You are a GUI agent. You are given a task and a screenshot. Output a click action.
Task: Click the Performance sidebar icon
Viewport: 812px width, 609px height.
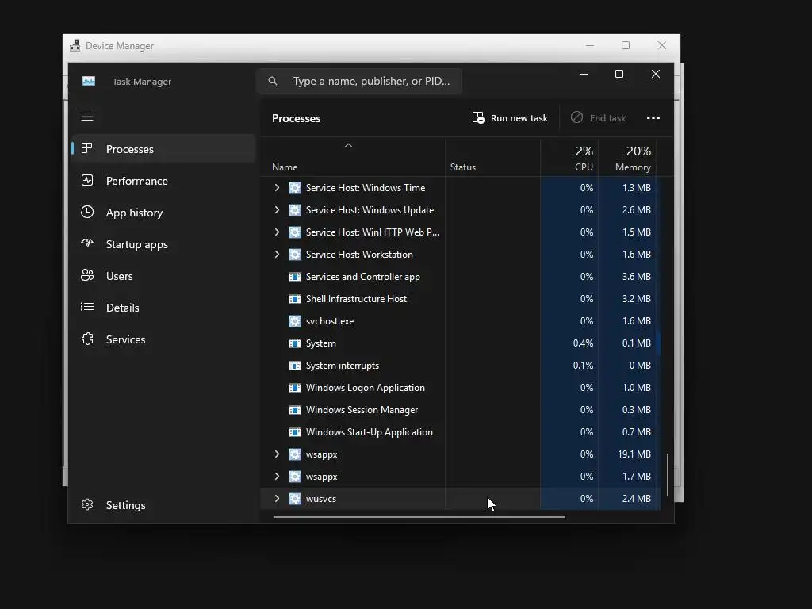[87, 180]
